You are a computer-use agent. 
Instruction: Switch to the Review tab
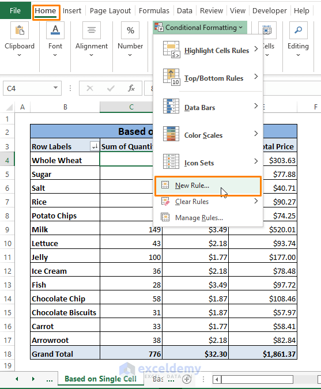[x=212, y=11]
